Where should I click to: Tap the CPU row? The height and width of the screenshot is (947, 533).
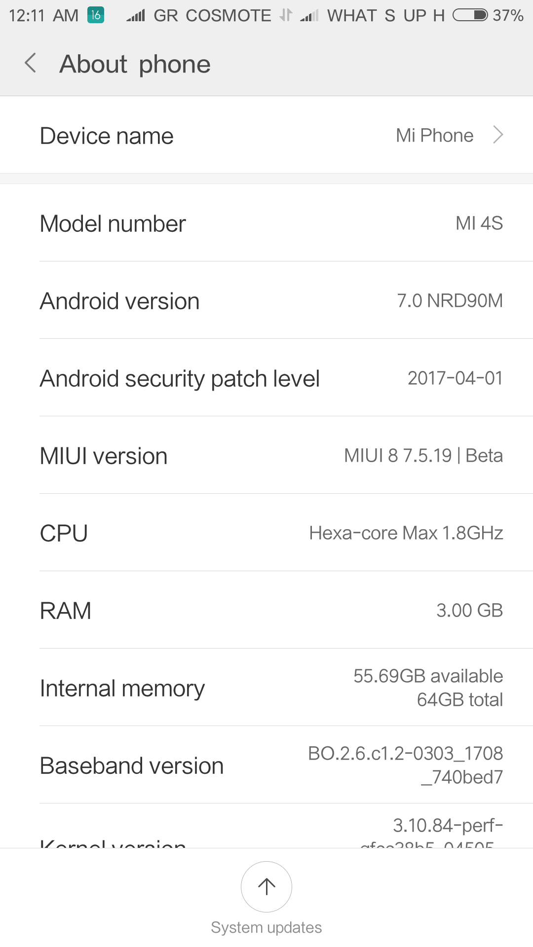[266, 533]
